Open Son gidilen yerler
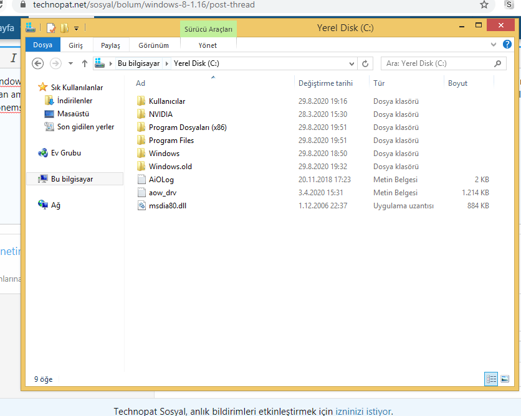 (x=85, y=127)
